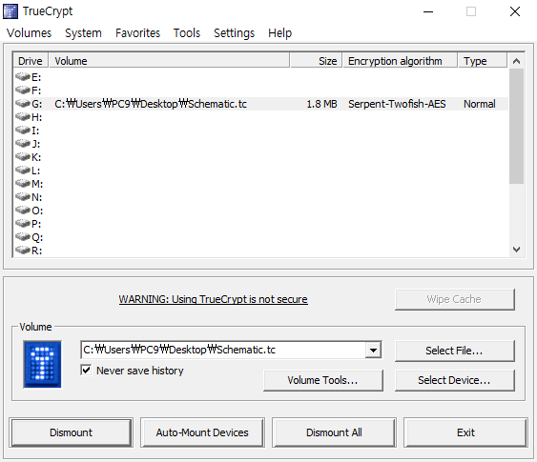The image size is (537, 462).
Task: Close the TrueCrypt window
Action: tap(515, 11)
